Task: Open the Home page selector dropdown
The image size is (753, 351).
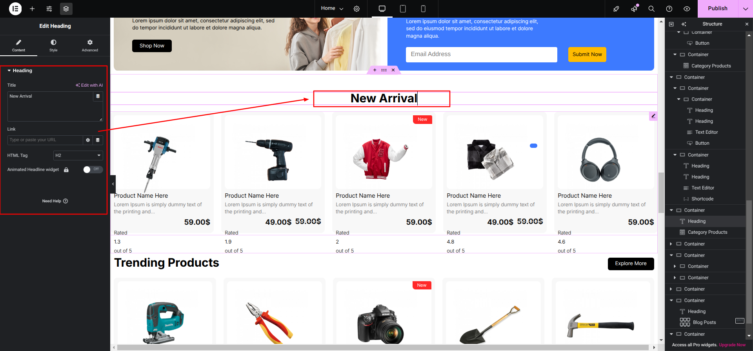Action: (x=332, y=8)
